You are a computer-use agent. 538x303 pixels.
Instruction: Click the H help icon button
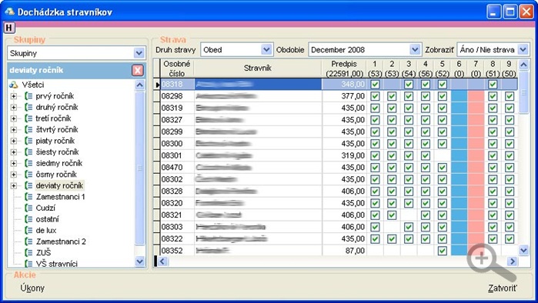pyautogui.click(x=9, y=28)
